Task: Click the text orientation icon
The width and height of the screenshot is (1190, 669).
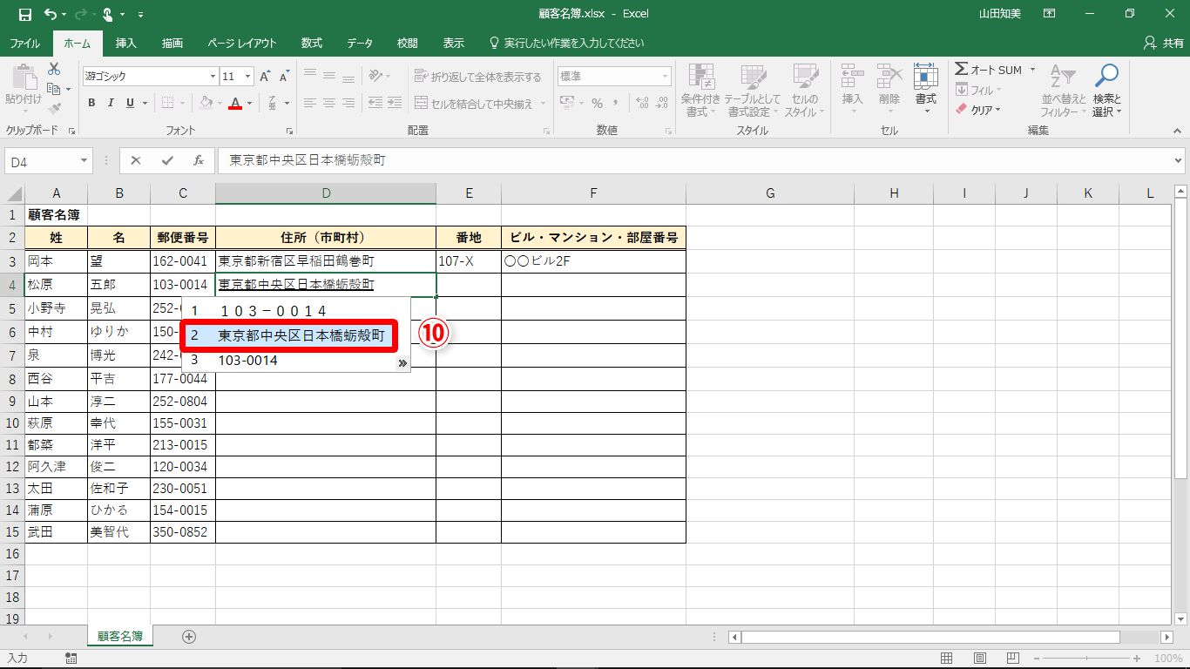Action: pyautogui.click(x=375, y=76)
